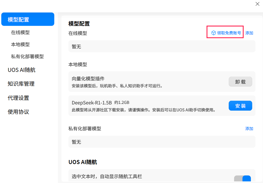Click the 暂无 row under 在线模型

pyautogui.click(x=162, y=46)
